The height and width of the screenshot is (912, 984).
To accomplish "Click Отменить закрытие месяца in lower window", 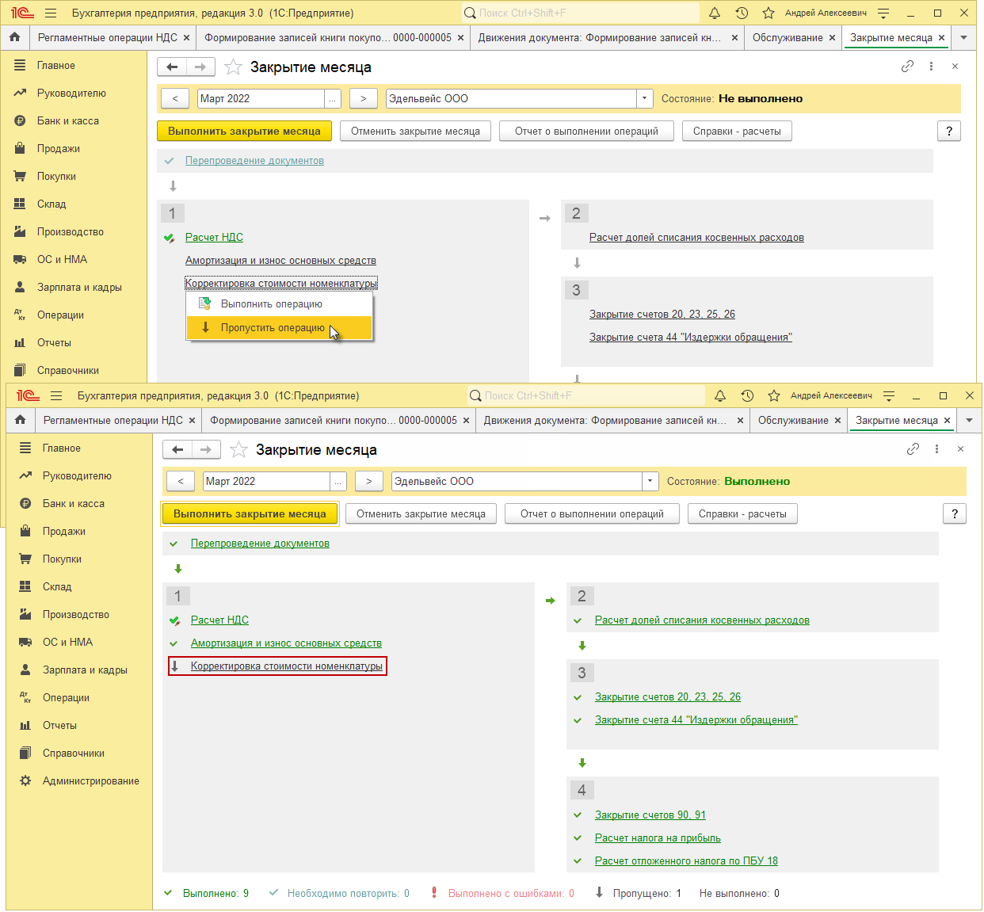I will point(421,513).
